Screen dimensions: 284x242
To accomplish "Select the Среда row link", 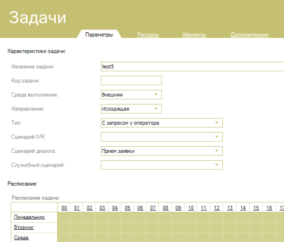I will tap(21, 238).
